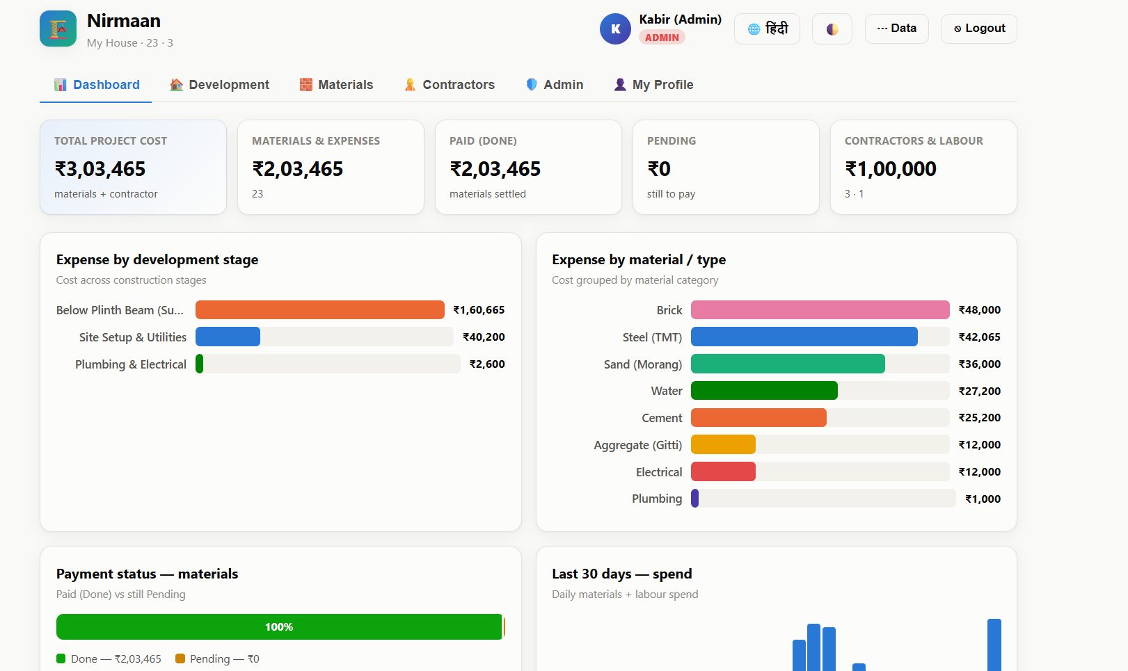The width and height of the screenshot is (1128, 671).
Task: Click the dark green Water bar
Action: coord(764,391)
